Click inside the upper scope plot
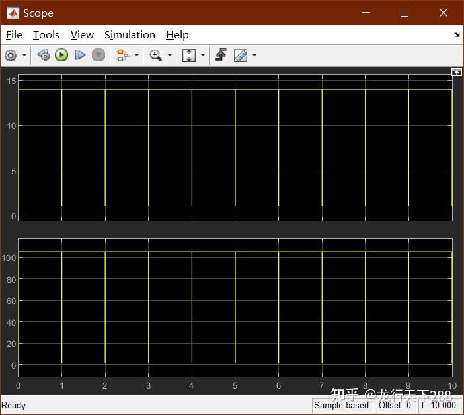The image size is (464, 415). pyautogui.click(x=235, y=148)
